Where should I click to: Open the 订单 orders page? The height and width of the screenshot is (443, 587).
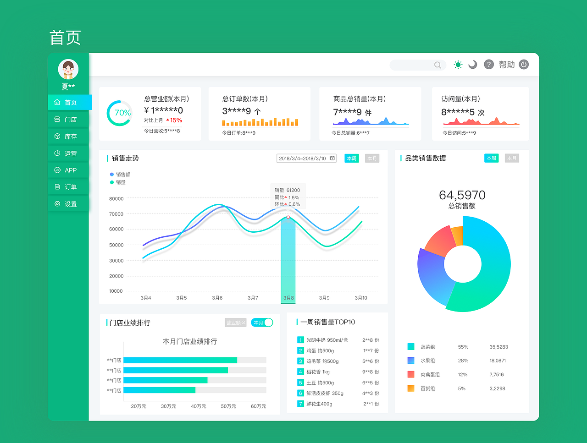[x=68, y=186]
